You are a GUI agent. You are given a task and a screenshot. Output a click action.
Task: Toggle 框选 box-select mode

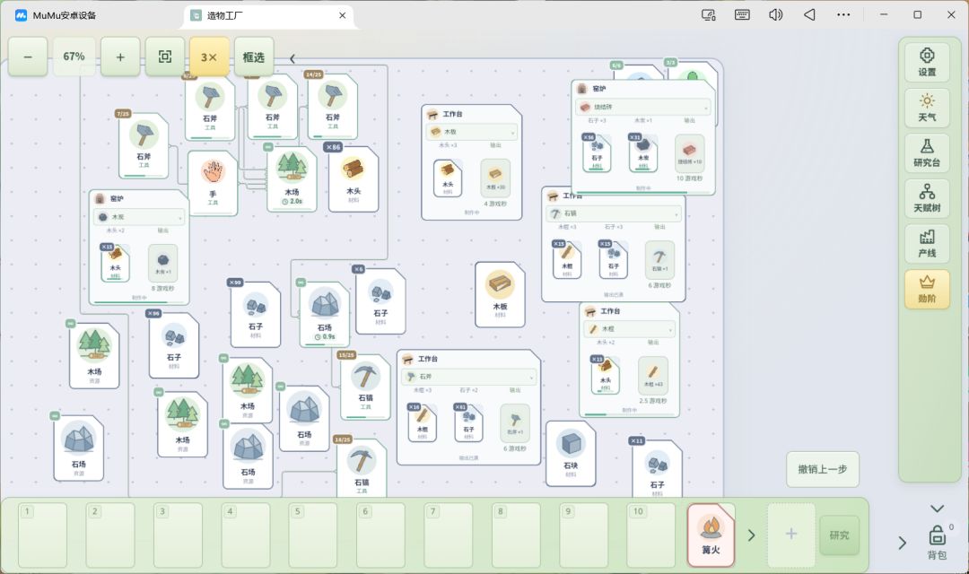[253, 57]
